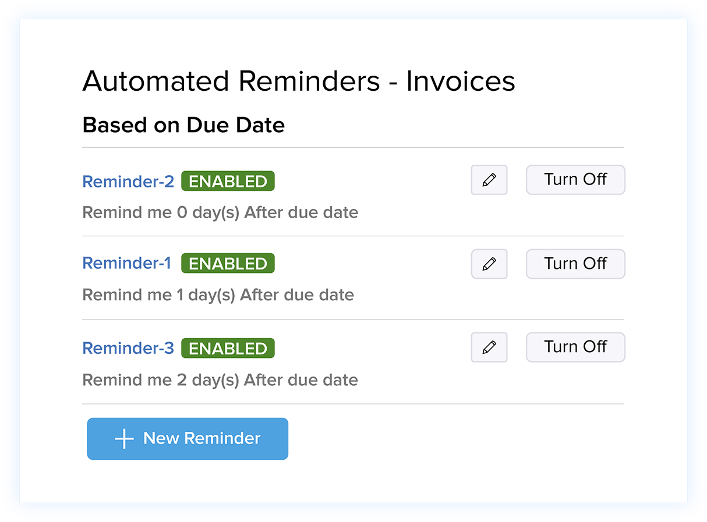The image size is (707, 522).
Task: Click the ENABLED badge next to Reminder-2
Action: tap(228, 181)
